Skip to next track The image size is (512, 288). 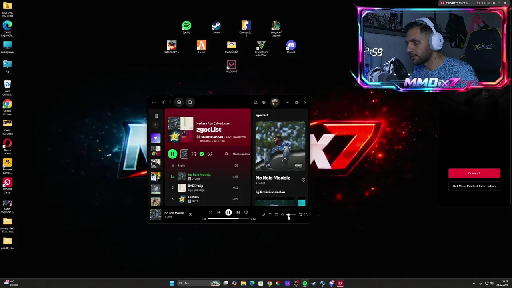point(238,212)
